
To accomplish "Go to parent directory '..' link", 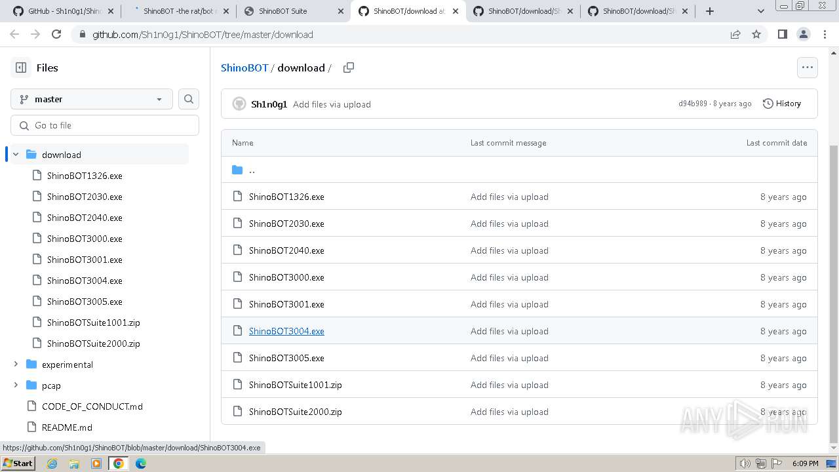I will click(252, 170).
